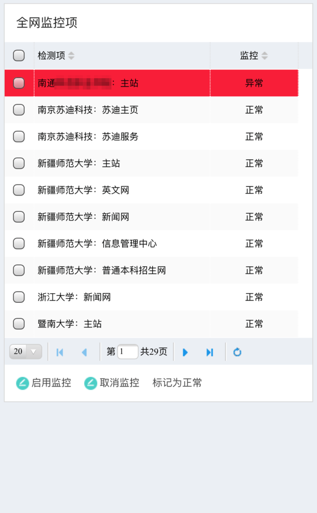Refresh the monitoring table
The height and width of the screenshot is (513, 317).
click(x=237, y=352)
